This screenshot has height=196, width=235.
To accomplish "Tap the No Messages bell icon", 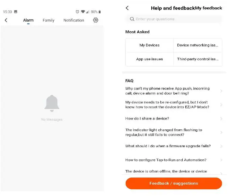I will (x=52, y=103).
